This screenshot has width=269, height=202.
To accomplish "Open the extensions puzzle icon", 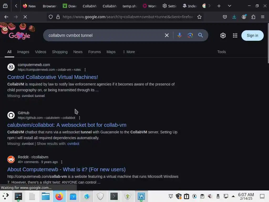I will coord(253,17).
